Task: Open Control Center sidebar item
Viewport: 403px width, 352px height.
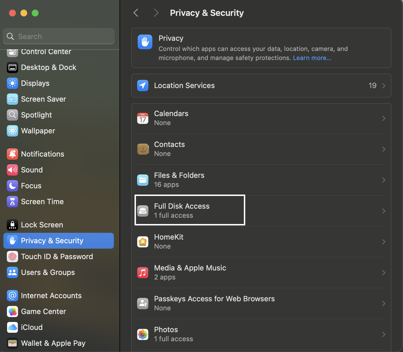Action: point(59,52)
